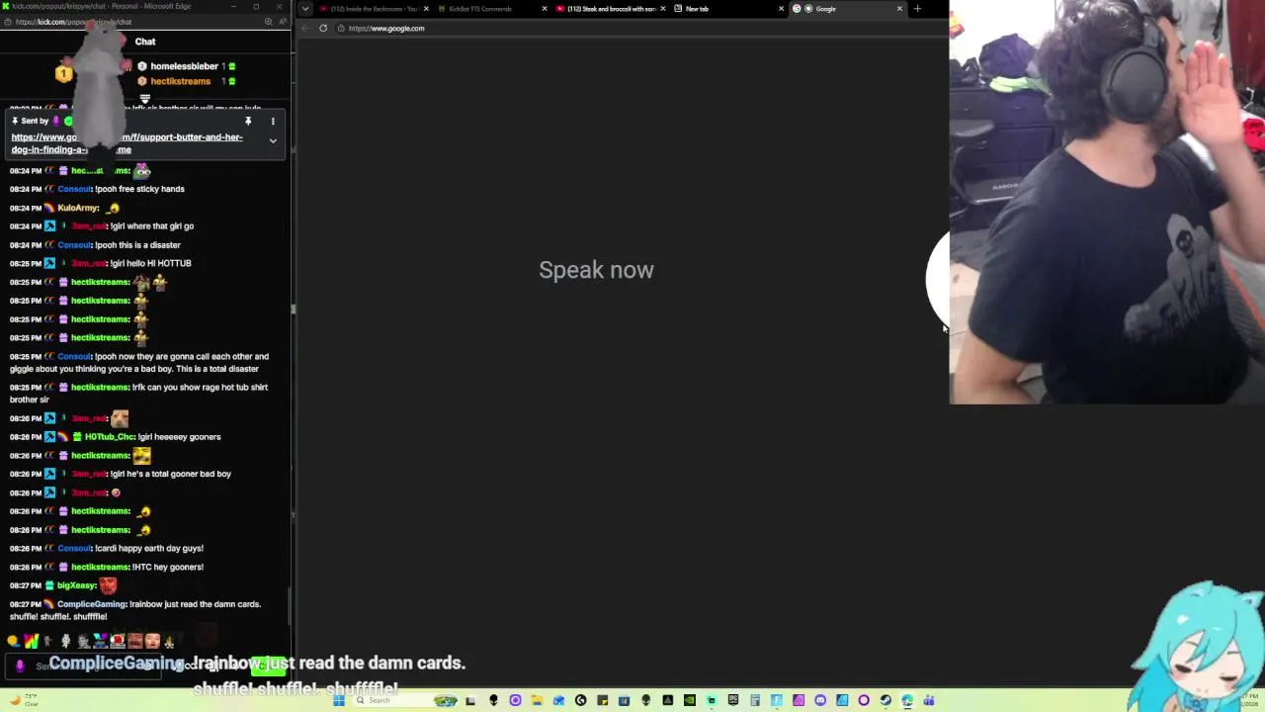This screenshot has height=712, width=1265.
Task: Open the Windows Start menu
Action: [339, 700]
